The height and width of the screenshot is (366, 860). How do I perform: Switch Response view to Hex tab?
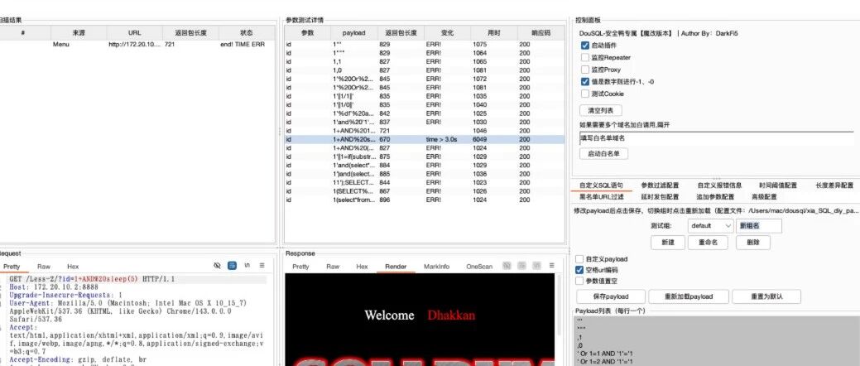click(x=362, y=266)
